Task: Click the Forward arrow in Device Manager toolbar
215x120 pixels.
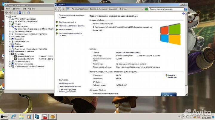Action: [10, 12]
